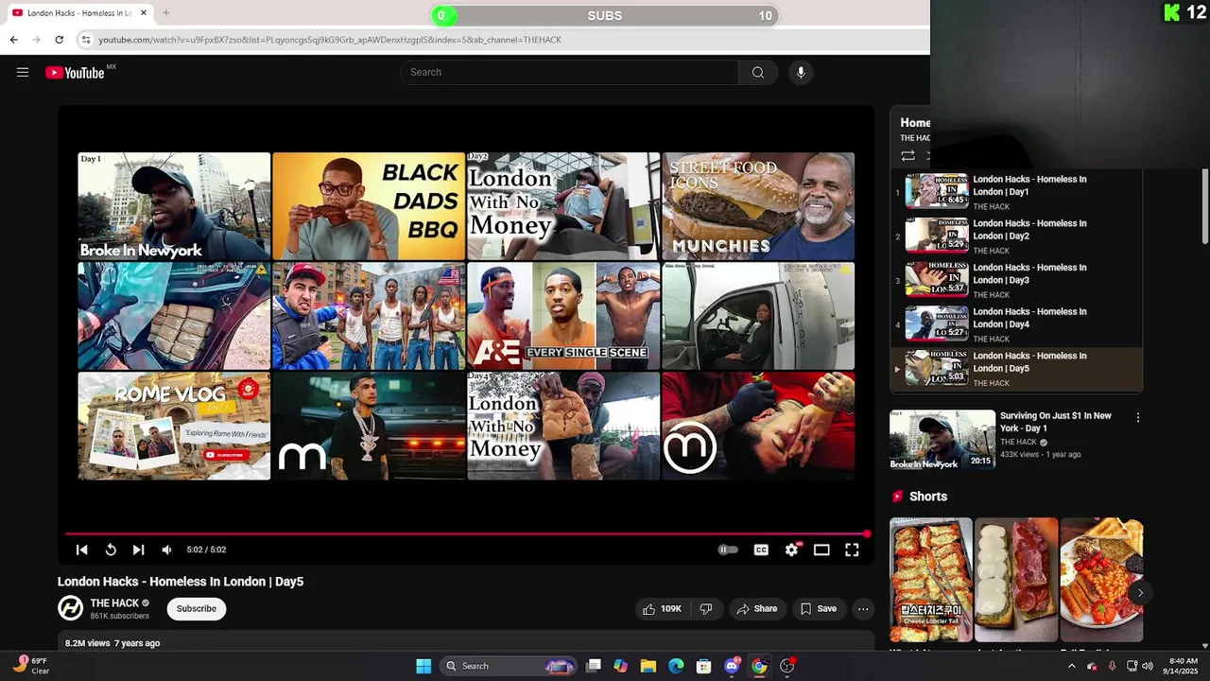Viewport: 1210px width, 681px height.
Task: Switch to theater mode
Action: click(x=821, y=550)
